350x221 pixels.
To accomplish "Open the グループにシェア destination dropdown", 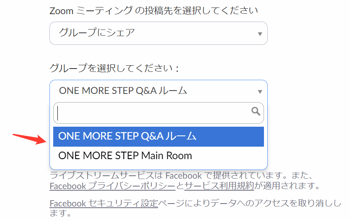I will click(158, 33).
